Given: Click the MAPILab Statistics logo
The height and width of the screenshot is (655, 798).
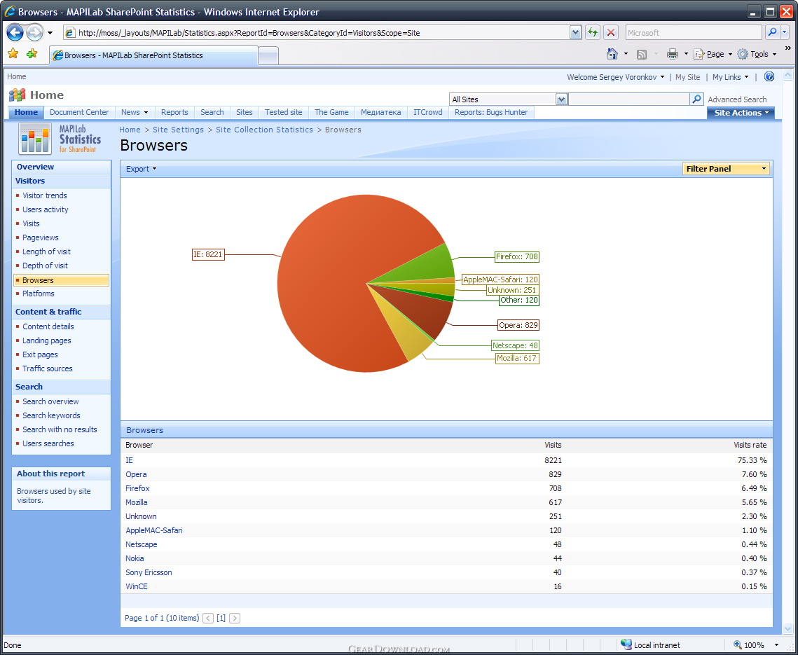Looking at the screenshot, I should tap(60, 139).
